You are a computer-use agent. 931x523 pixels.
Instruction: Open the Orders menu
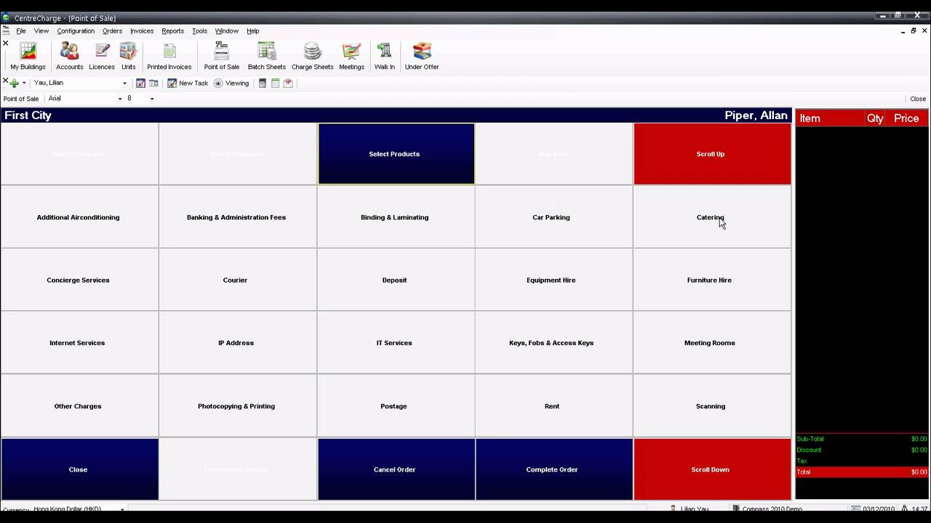click(112, 31)
